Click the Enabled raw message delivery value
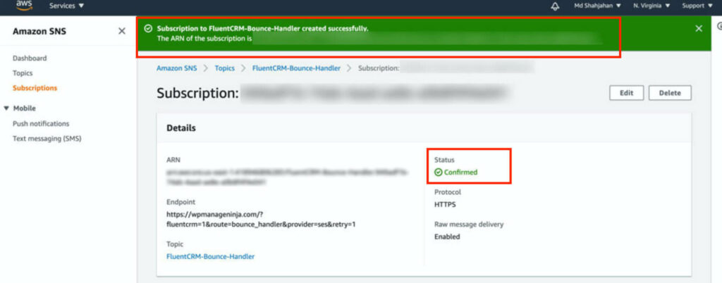This screenshot has width=722, height=283. 447,237
